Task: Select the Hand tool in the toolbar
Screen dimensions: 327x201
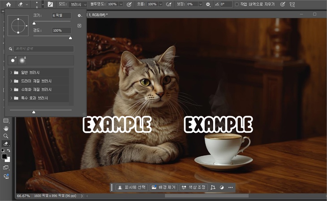Action: pyautogui.click(x=6, y=128)
